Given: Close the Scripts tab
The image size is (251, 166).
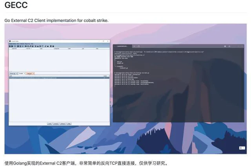Looking at the screenshot, I should pos(24,74).
